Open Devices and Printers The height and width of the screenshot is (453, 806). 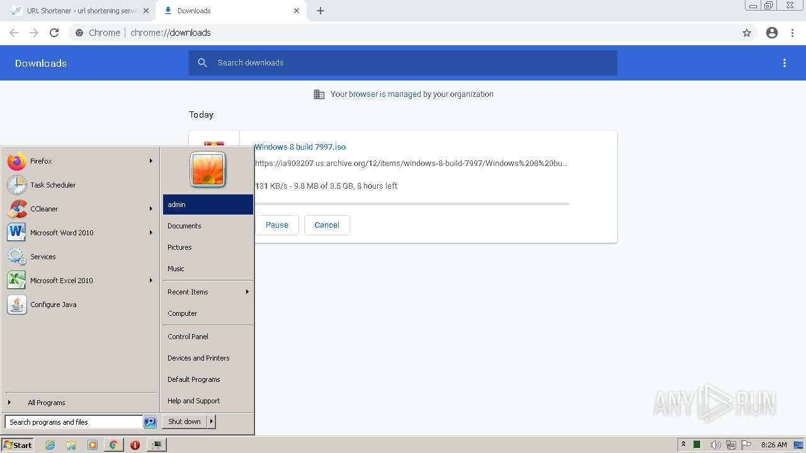tap(208, 358)
